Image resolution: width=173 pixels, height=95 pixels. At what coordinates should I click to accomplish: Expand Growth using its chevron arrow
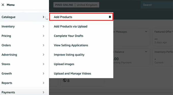tap(44, 73)
